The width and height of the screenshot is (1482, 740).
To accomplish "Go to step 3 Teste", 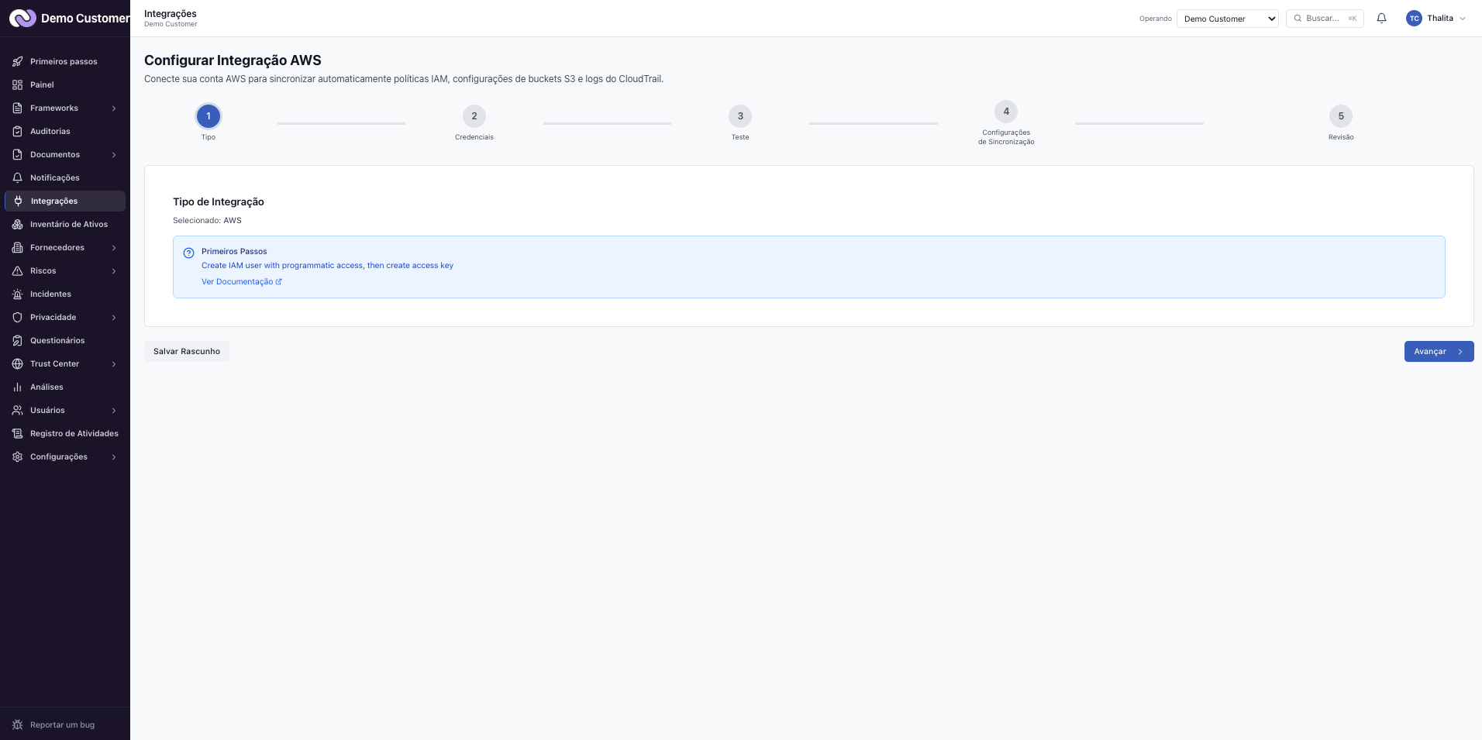I will (x=740, y=116).
